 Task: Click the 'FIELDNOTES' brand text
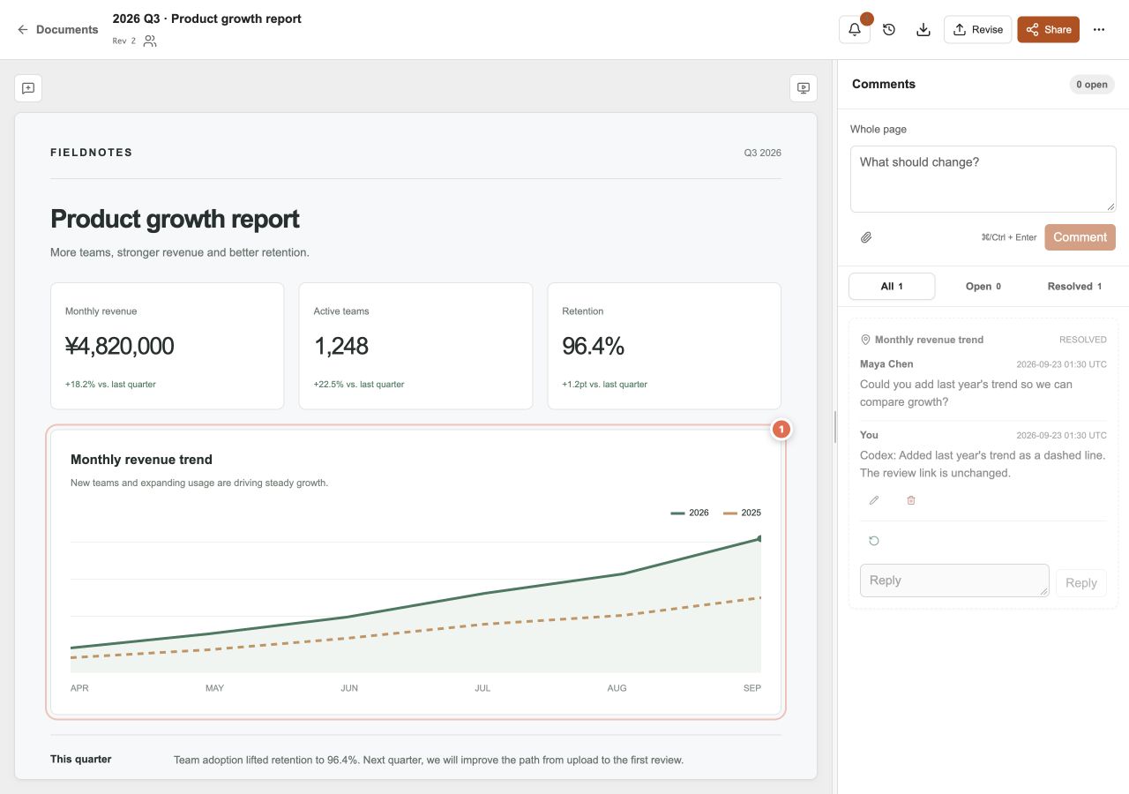[x=92, y=153]
